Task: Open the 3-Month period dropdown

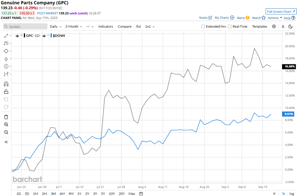Action: (74, 26)
